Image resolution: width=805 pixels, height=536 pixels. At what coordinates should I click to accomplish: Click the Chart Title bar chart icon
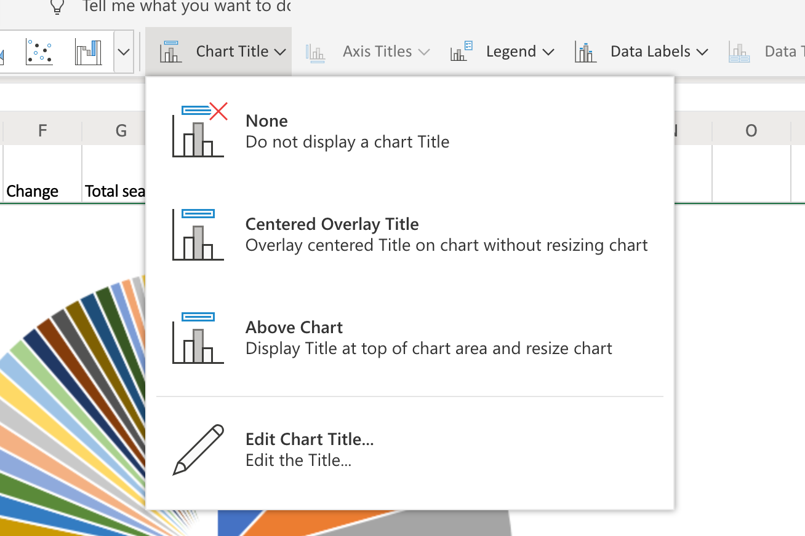coord(170,52)
